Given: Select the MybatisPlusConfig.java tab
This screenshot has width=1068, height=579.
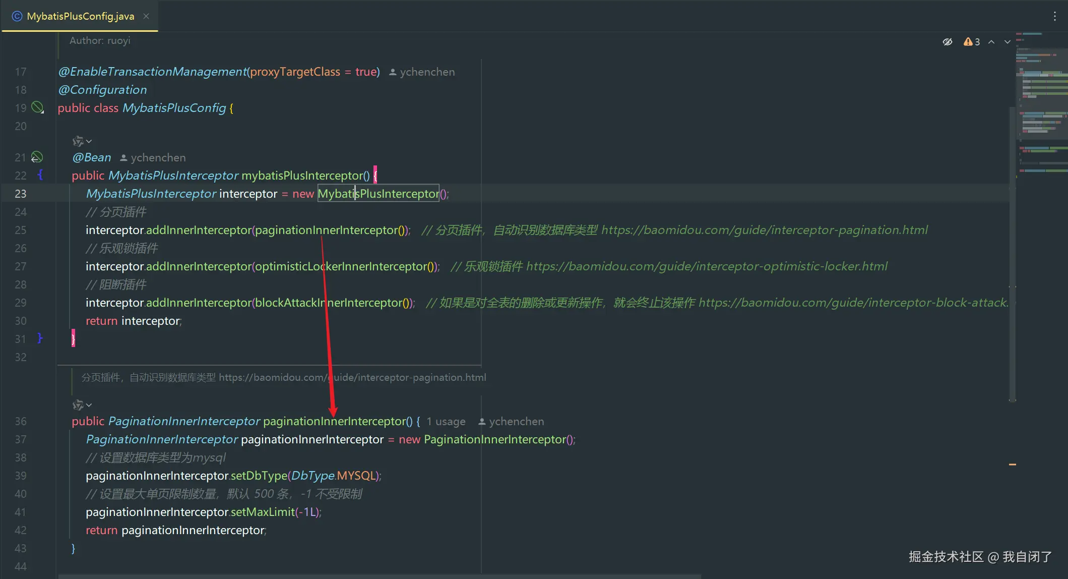Looking at the screenshot, I should (x=81, y=16).
